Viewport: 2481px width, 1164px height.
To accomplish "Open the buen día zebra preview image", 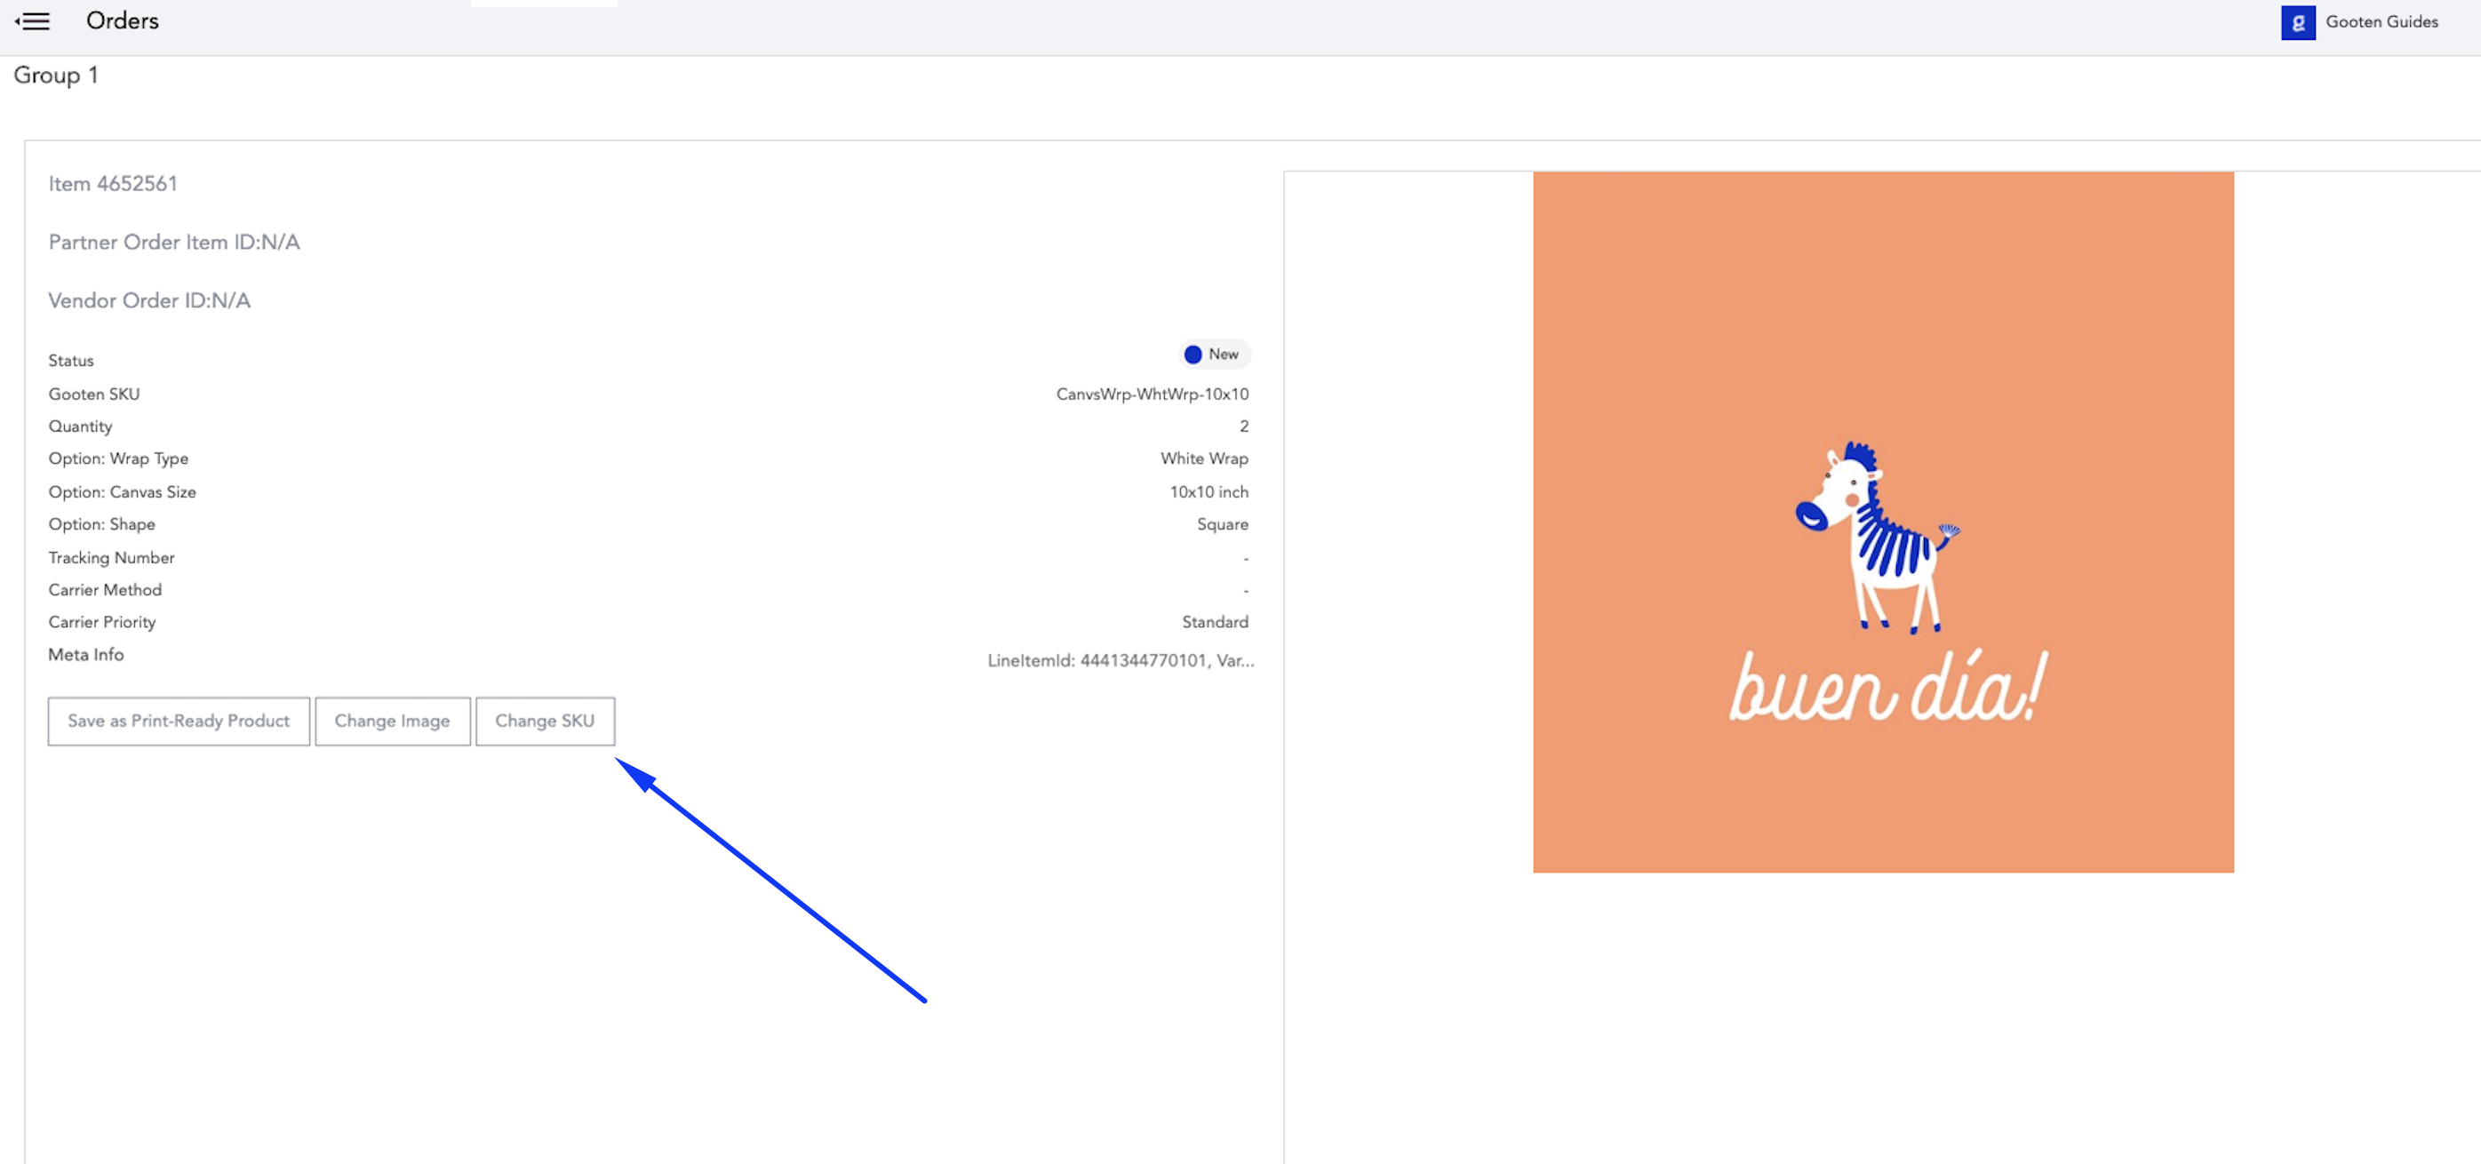I will (x=1883, y=522).
